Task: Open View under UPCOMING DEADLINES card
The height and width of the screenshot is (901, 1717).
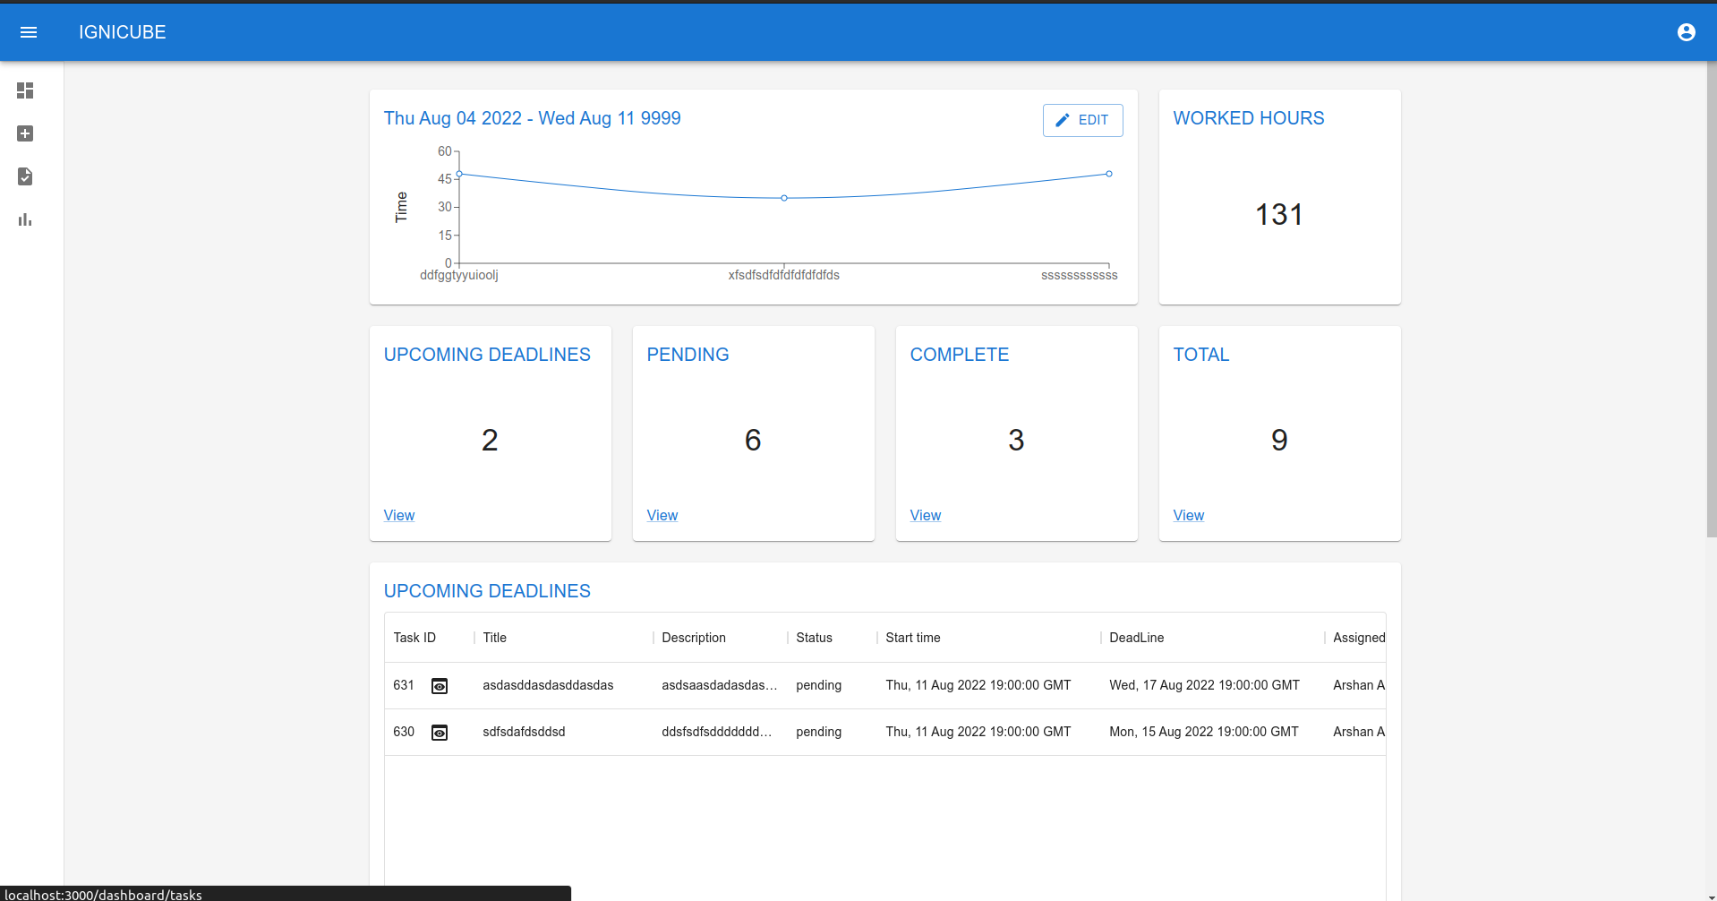Action: coord(398,515)
